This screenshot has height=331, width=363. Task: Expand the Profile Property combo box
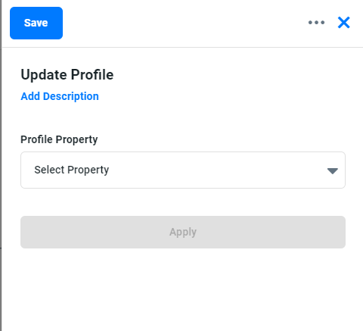[x=183, y=170]
